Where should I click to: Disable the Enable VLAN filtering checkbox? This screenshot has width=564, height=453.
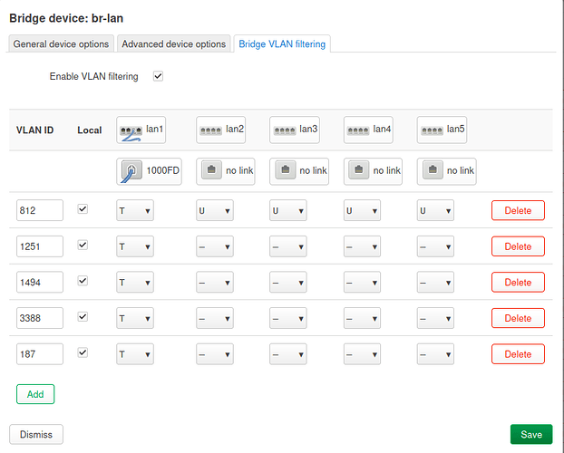click(158, 77)
